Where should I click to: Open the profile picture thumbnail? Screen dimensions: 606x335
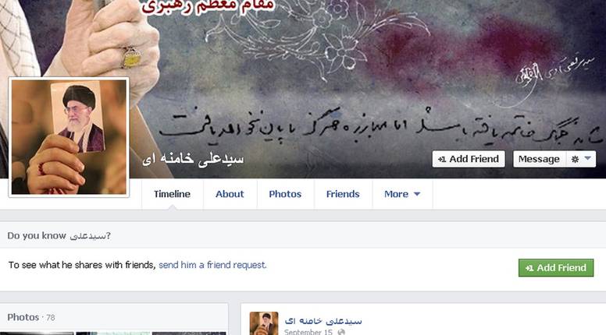point(69,137)
